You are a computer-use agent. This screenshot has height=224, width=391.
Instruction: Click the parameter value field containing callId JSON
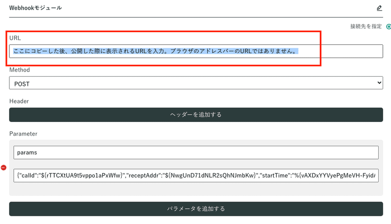pyautogui.click(x=196, y=176)
